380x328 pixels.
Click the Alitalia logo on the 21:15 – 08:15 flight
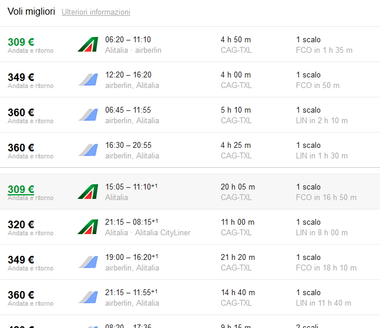point(88,227)
